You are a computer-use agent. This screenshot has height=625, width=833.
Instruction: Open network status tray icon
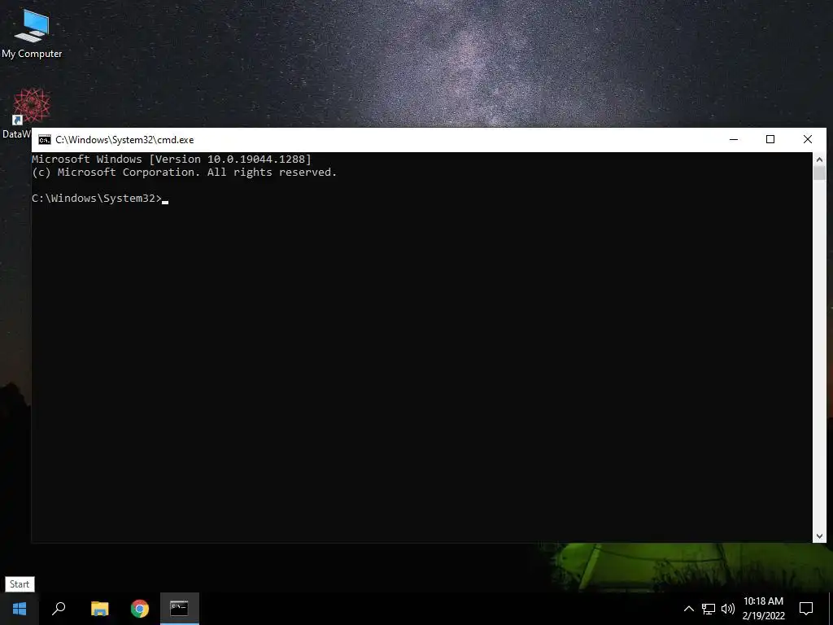[x=709, y=609]
